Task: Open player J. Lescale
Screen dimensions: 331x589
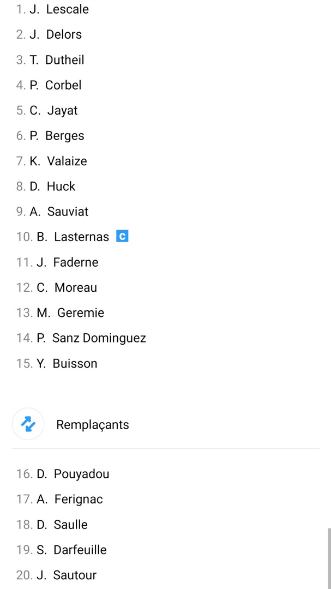Action: (x=59, y=9)
